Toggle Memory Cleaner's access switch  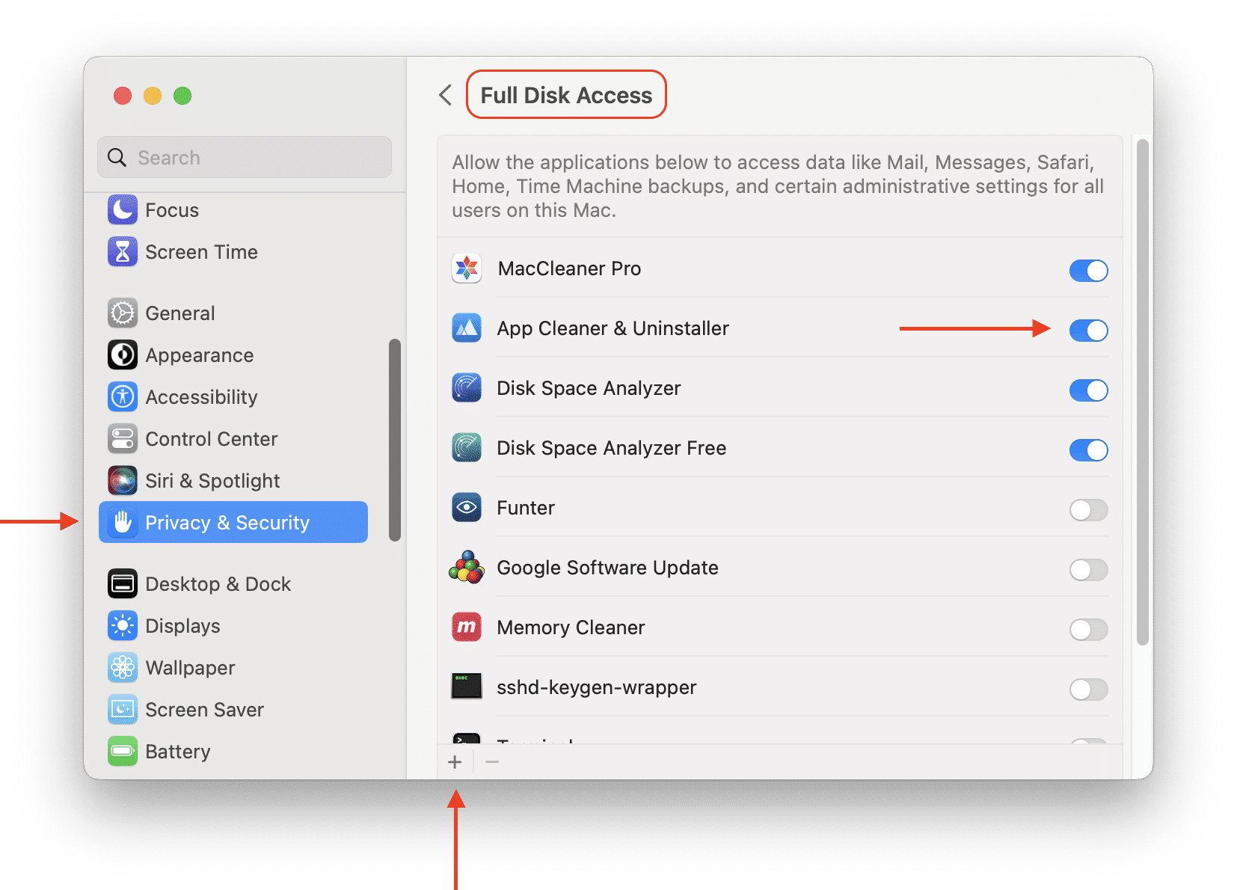(1088, 630)
